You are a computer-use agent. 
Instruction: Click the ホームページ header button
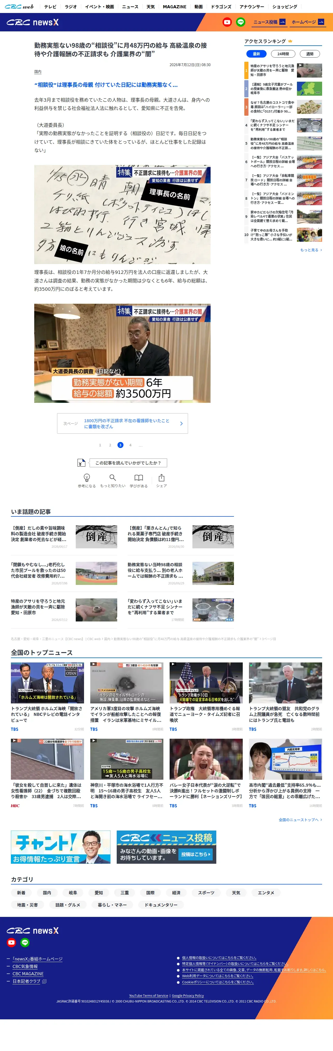(308, 22)
